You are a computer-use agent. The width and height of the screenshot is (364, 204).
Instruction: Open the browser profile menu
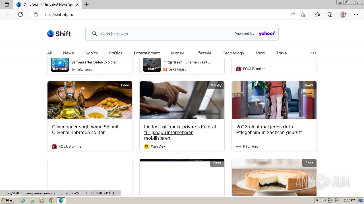click(x=343, y=14)
